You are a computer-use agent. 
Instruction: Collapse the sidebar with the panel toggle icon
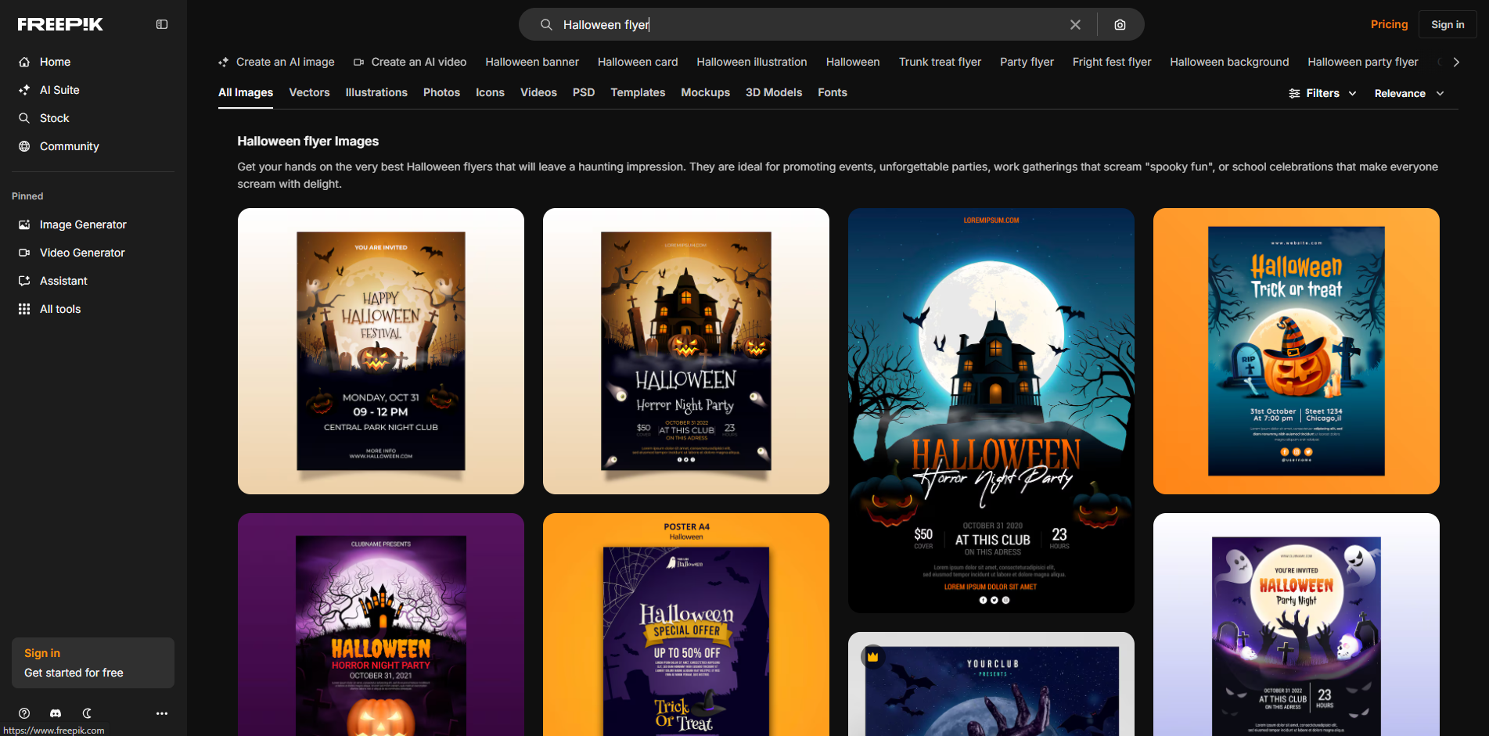[x=161, y=24]
